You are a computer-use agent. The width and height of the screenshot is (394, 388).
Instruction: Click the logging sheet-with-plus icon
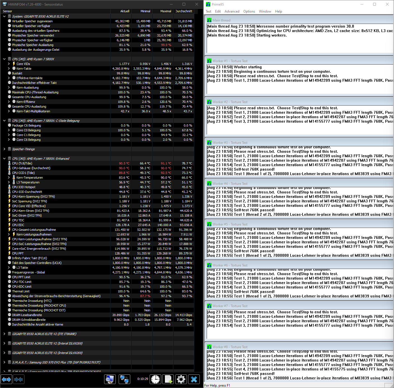click(x=168, y=379)
